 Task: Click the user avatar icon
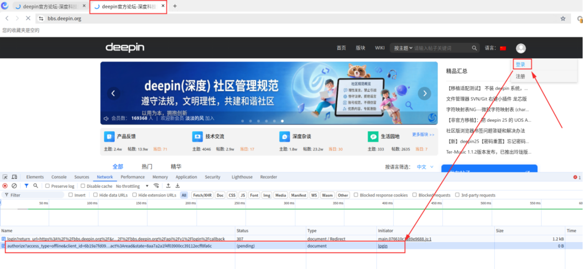coord(521,48)
